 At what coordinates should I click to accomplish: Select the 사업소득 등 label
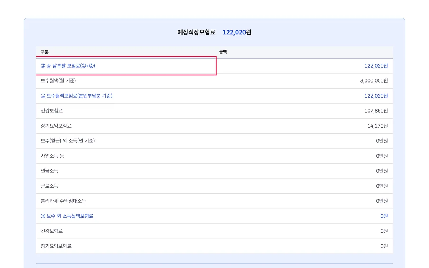click(53, 156)
